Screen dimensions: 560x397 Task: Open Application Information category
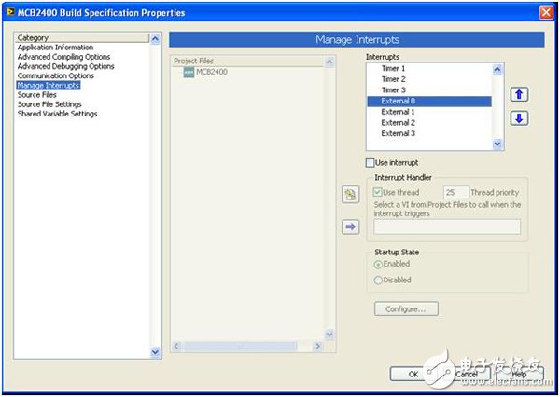coord(55,48)
